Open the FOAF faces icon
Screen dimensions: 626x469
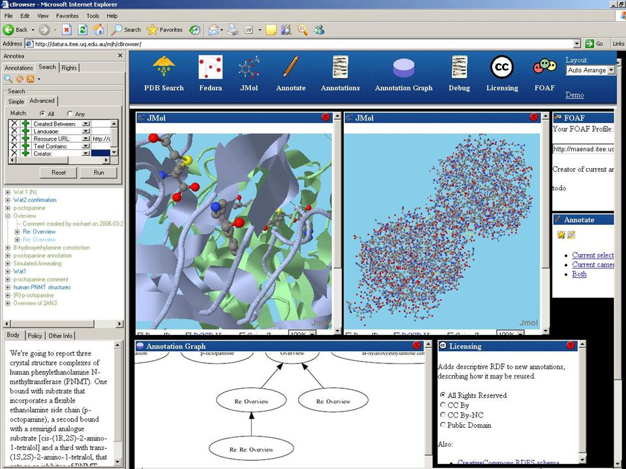[x=544, y=66]
